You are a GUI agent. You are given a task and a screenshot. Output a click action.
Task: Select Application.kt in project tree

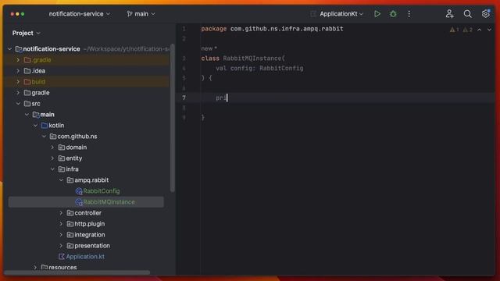tap(85, 257)
